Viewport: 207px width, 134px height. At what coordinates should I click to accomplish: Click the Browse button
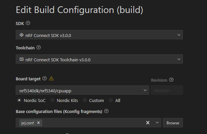pyautogui.click(x=173, y=123)
